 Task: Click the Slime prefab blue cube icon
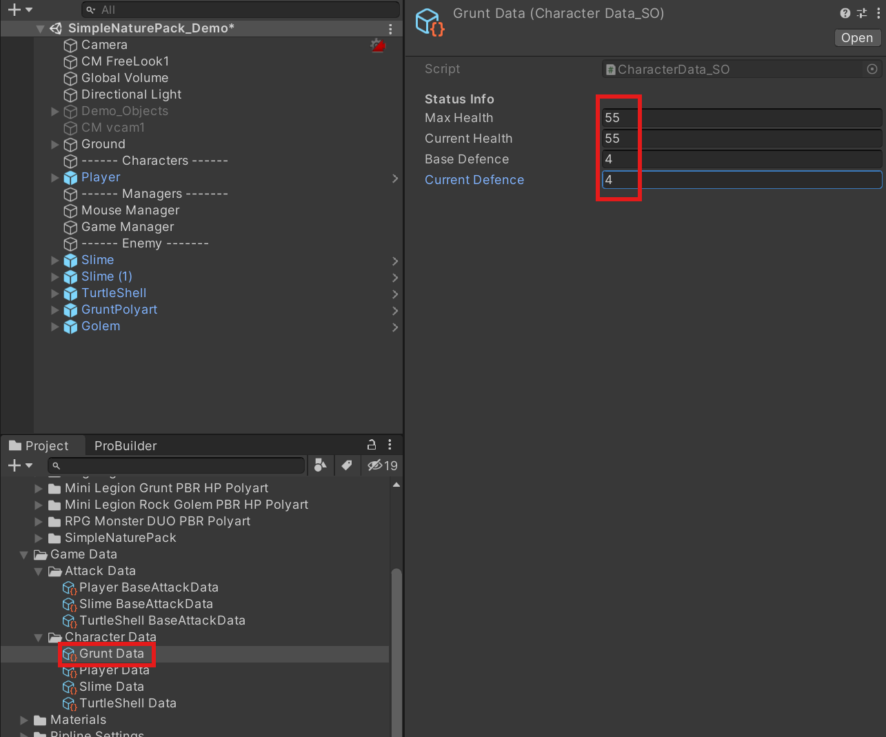coord(70,261)
